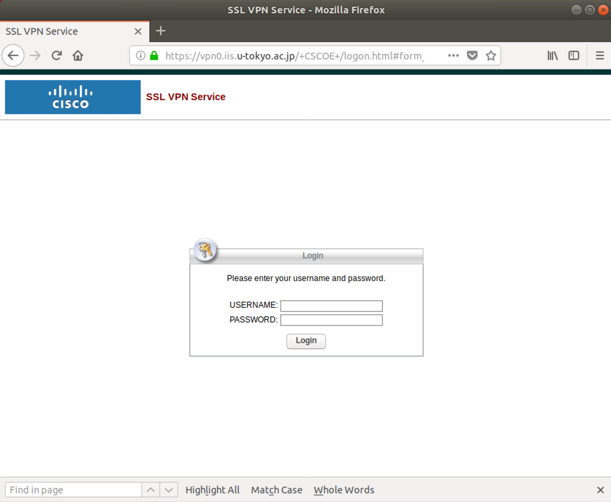Click the Cisco logo banner

(x=73, y=97)
